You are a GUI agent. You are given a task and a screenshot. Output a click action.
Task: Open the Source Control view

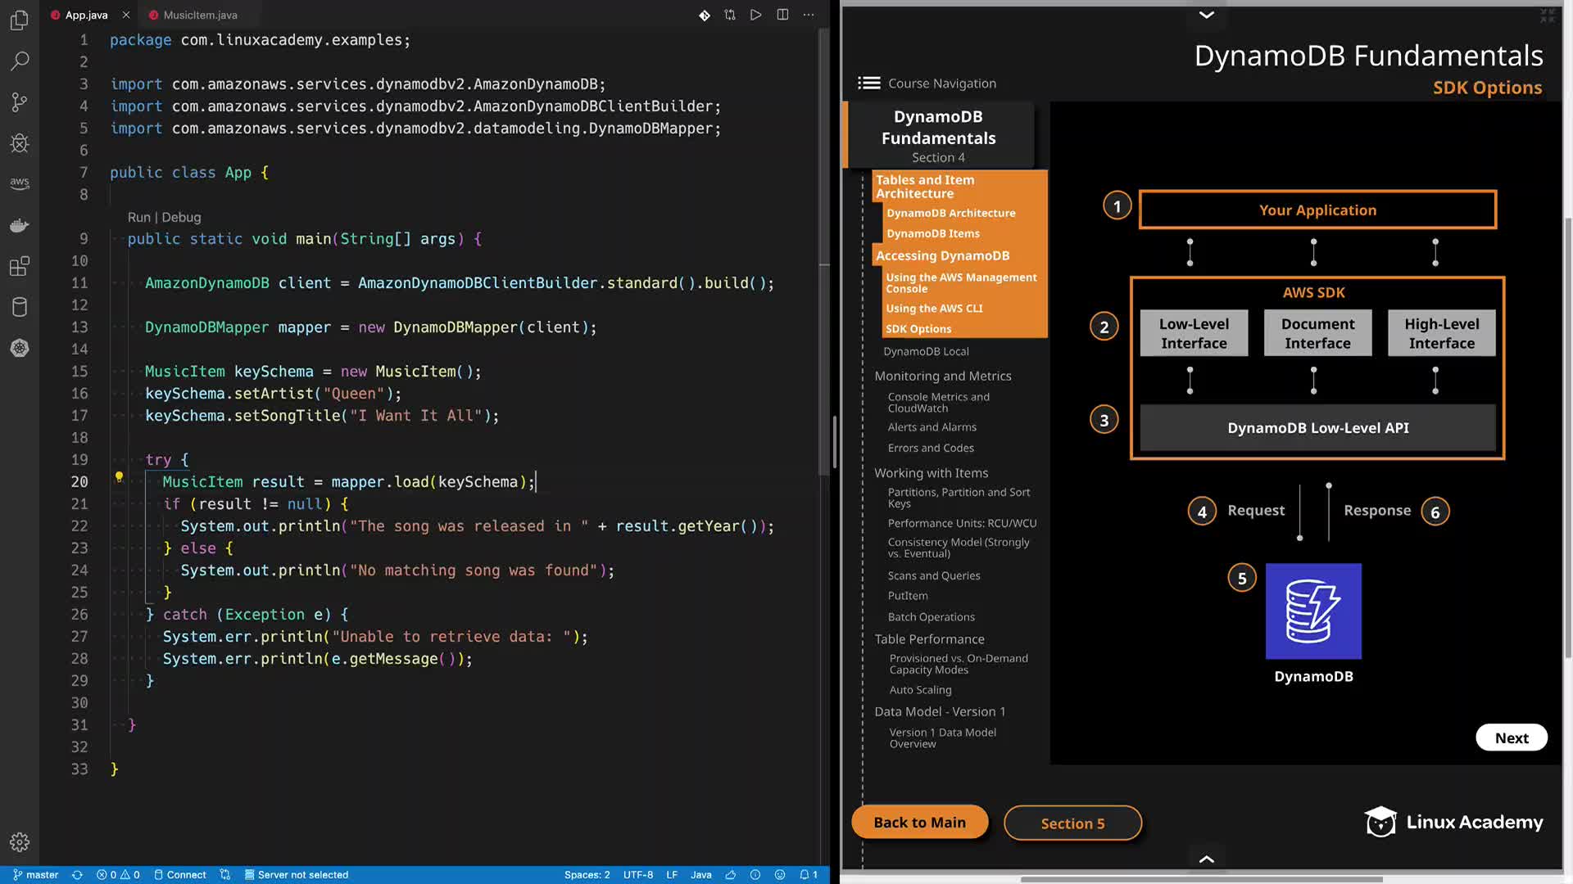click(x=20, y=101)
